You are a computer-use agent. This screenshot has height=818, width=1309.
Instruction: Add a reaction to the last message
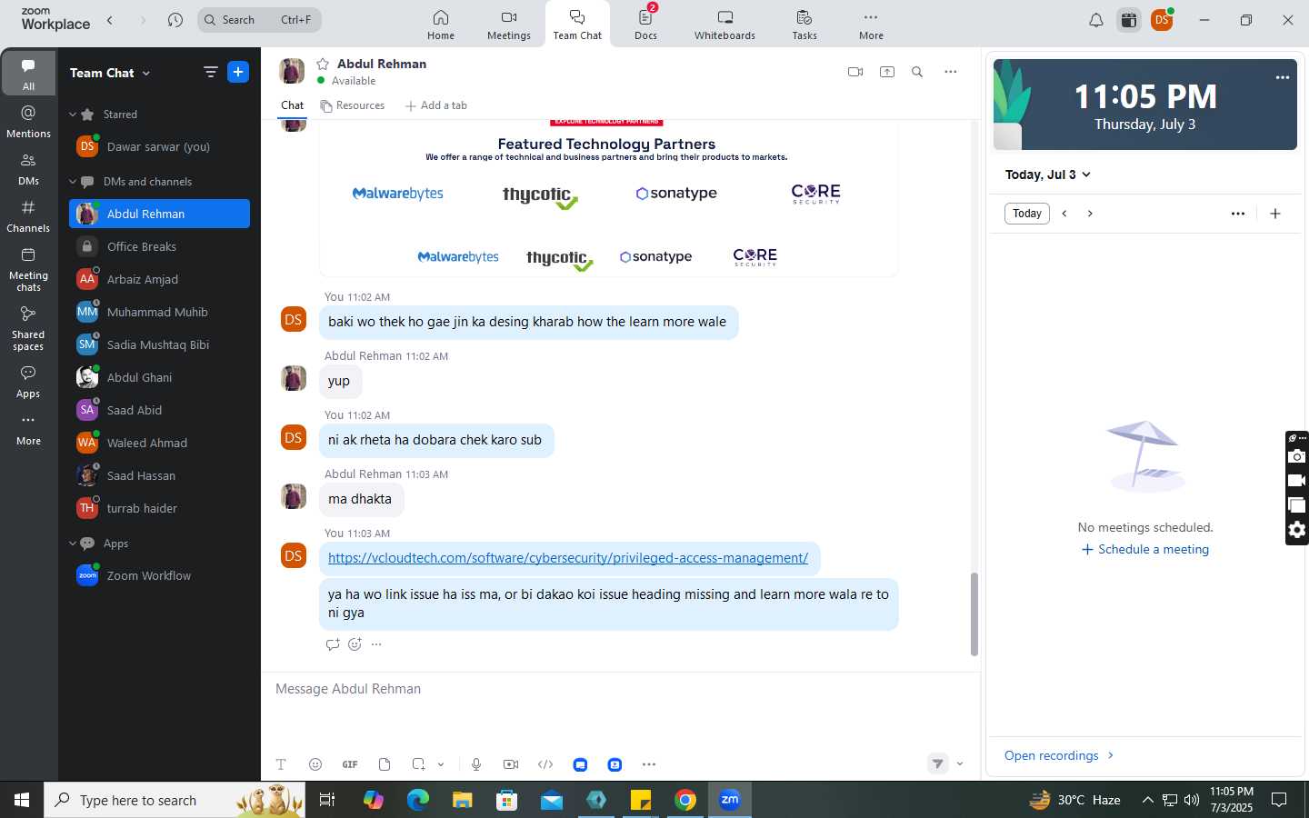click(x=355, y=644)
